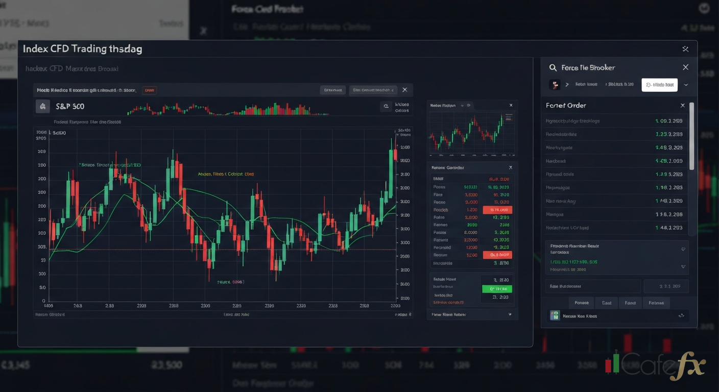
Task: Click the red badge in the alert message
Action: click(x=150, y=90)
